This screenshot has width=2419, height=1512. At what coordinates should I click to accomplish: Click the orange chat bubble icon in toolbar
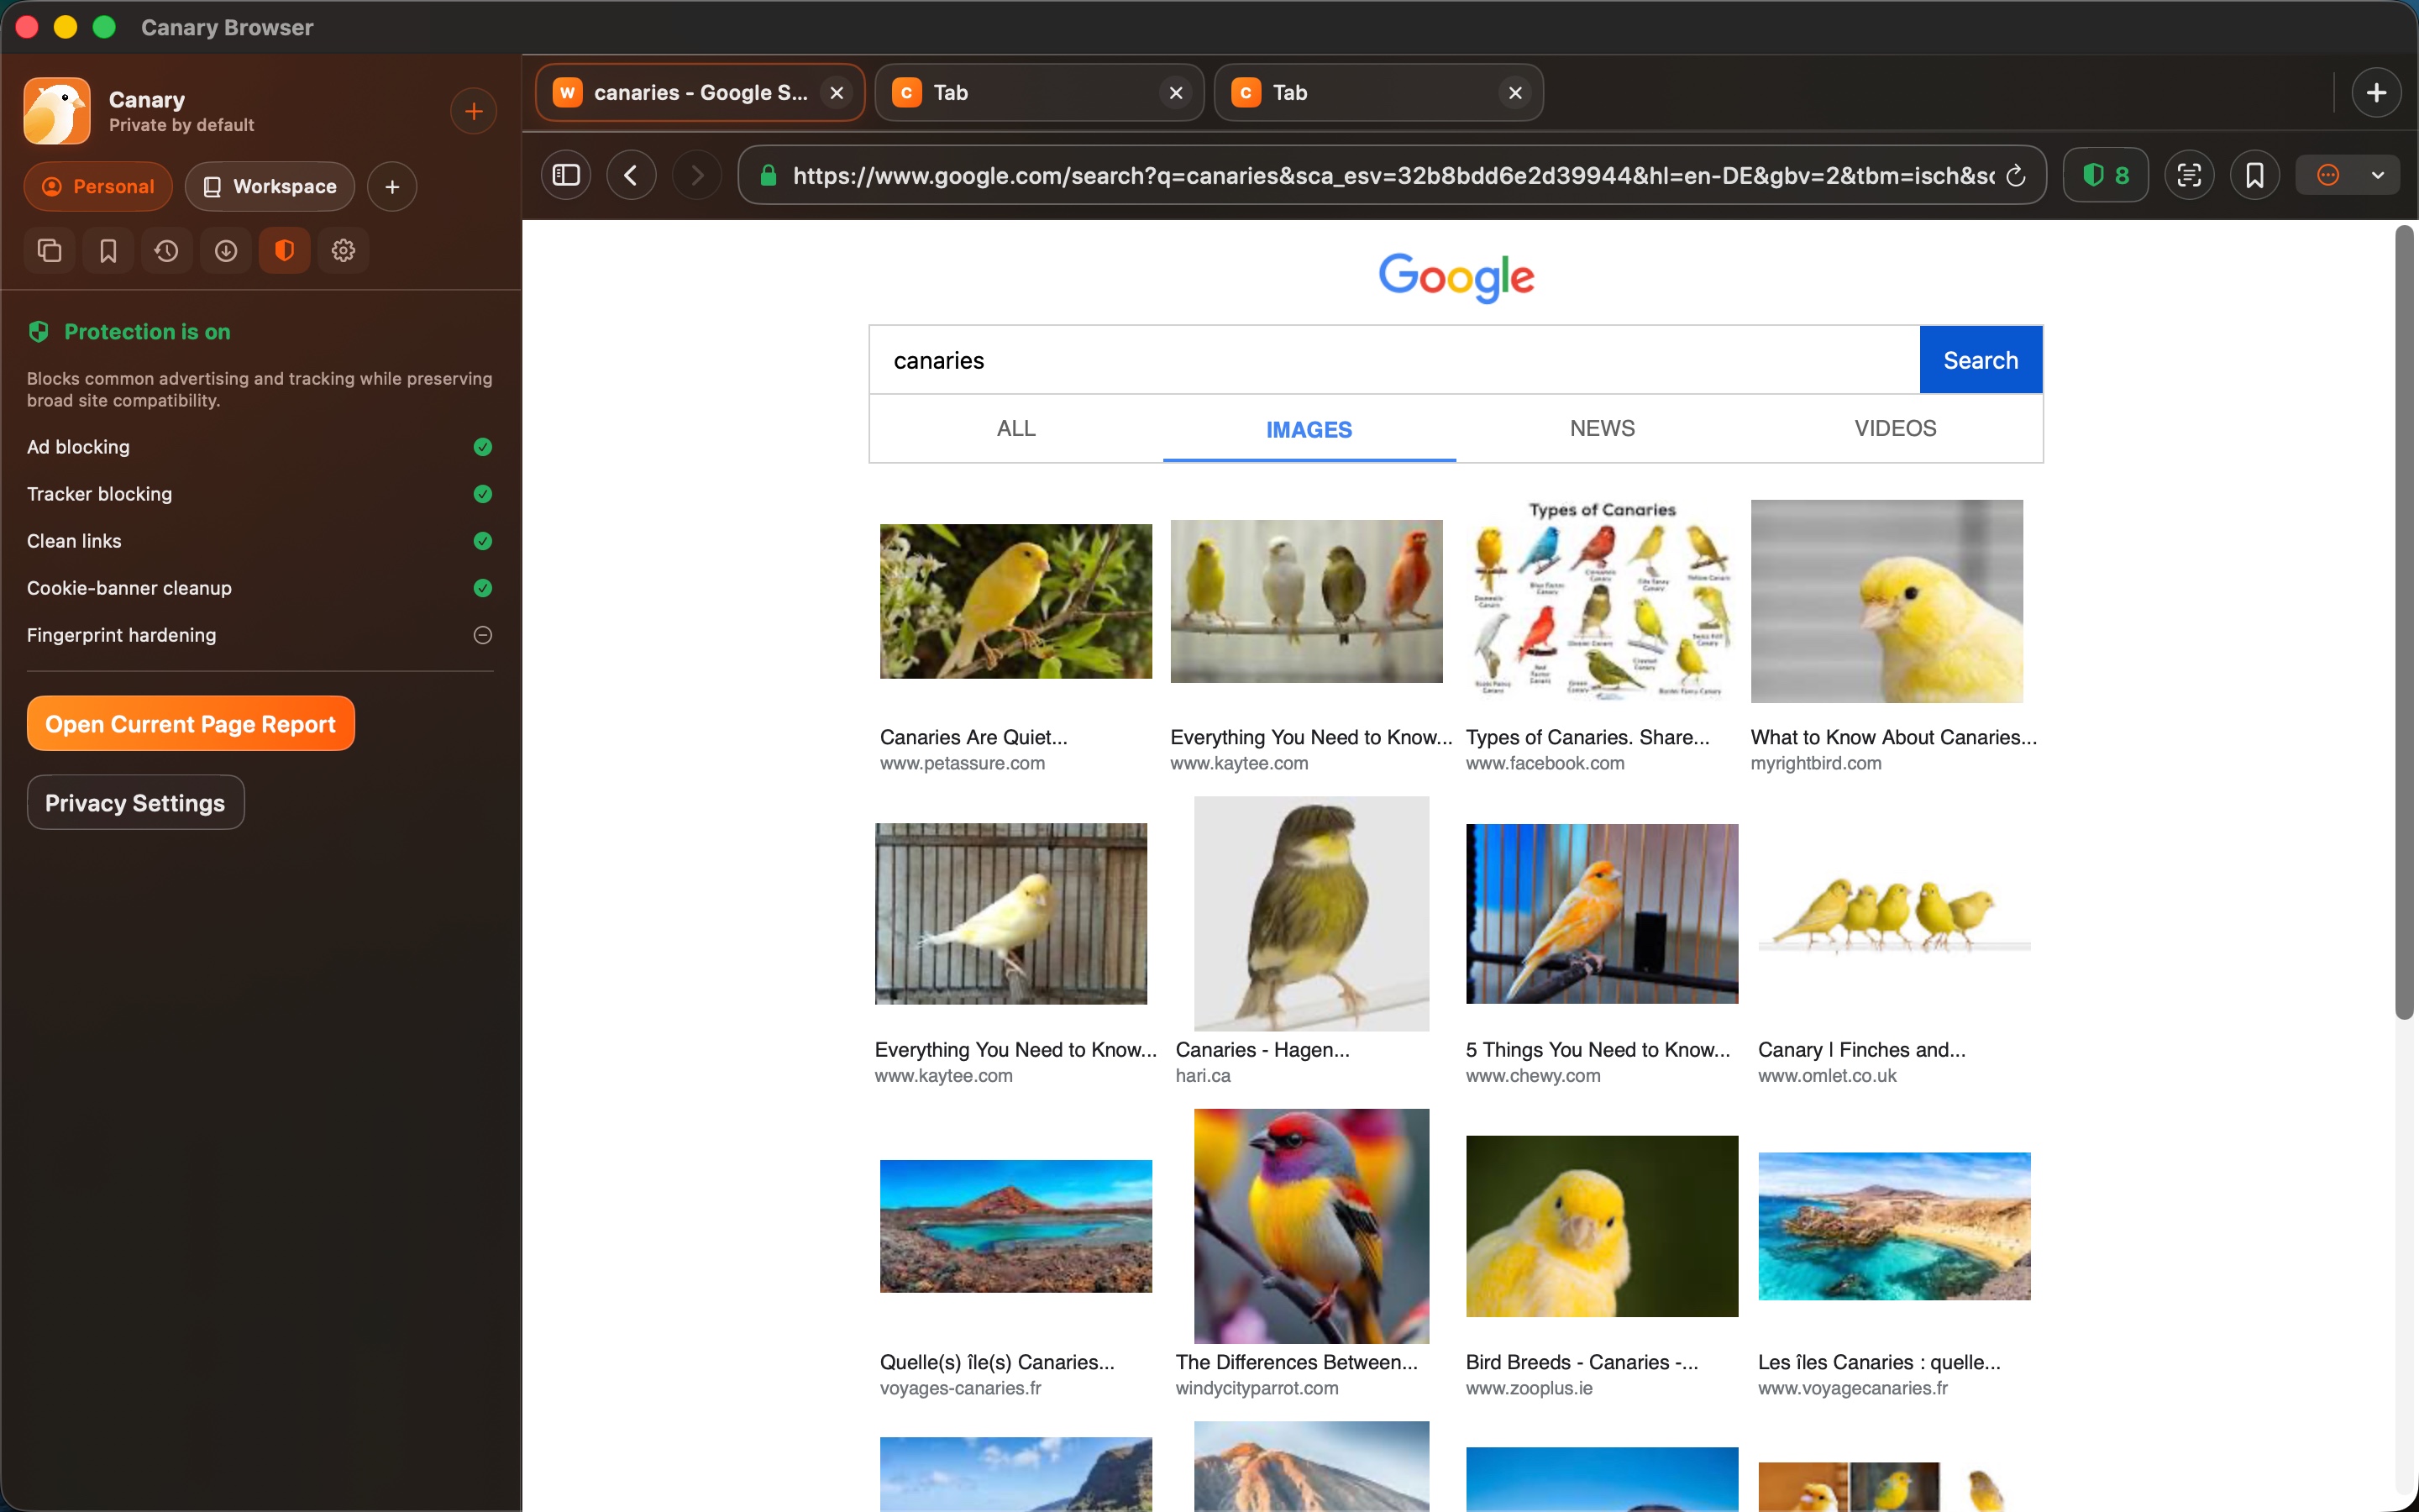tap(2328, 175)
